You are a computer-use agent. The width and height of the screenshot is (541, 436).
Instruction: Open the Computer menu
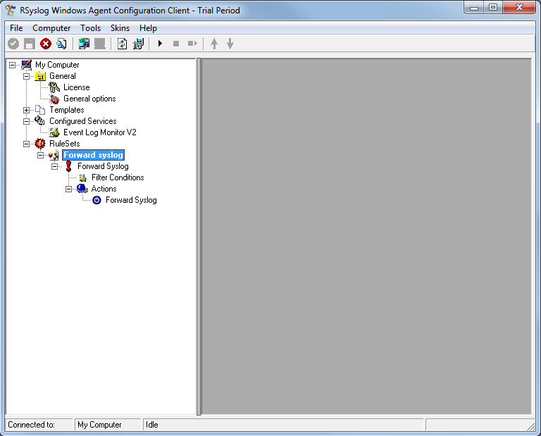(51, 28)
